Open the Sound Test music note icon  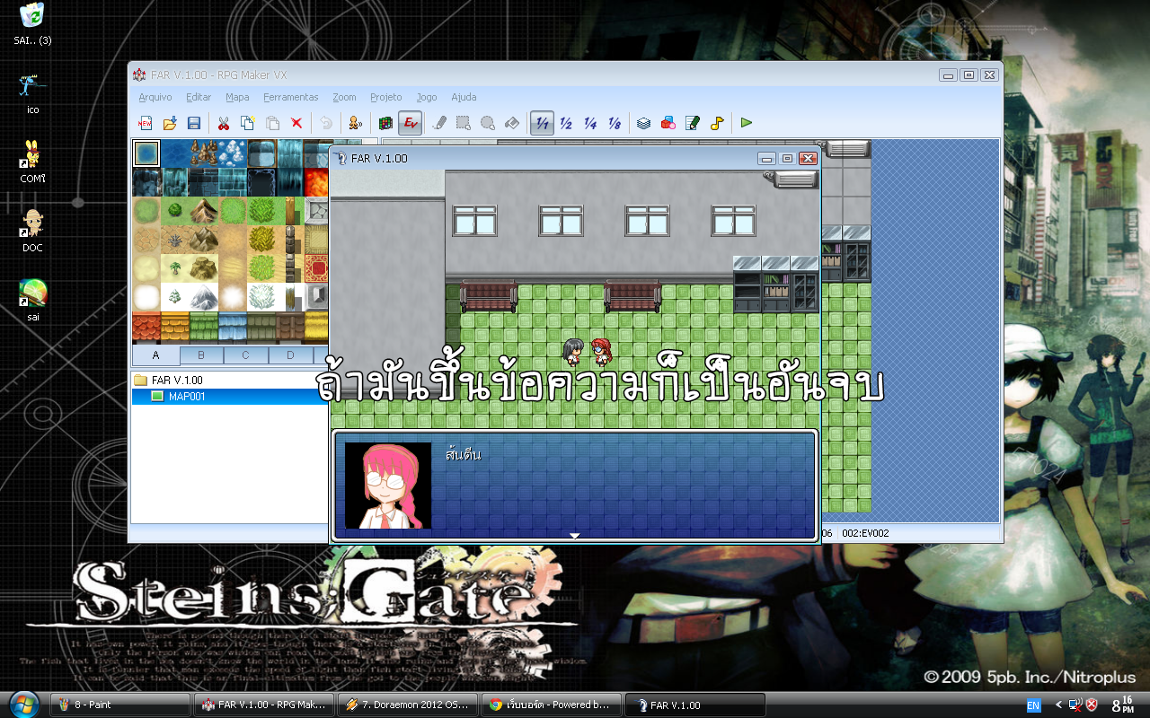pyautogui.click(x=717, y=123)
